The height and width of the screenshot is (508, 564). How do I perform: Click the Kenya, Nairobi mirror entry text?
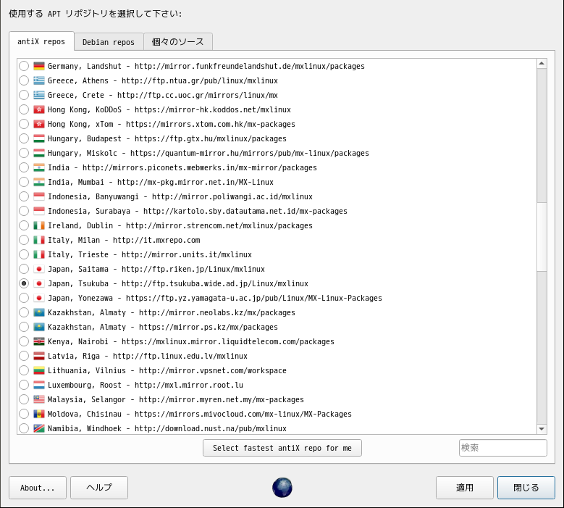190,341
